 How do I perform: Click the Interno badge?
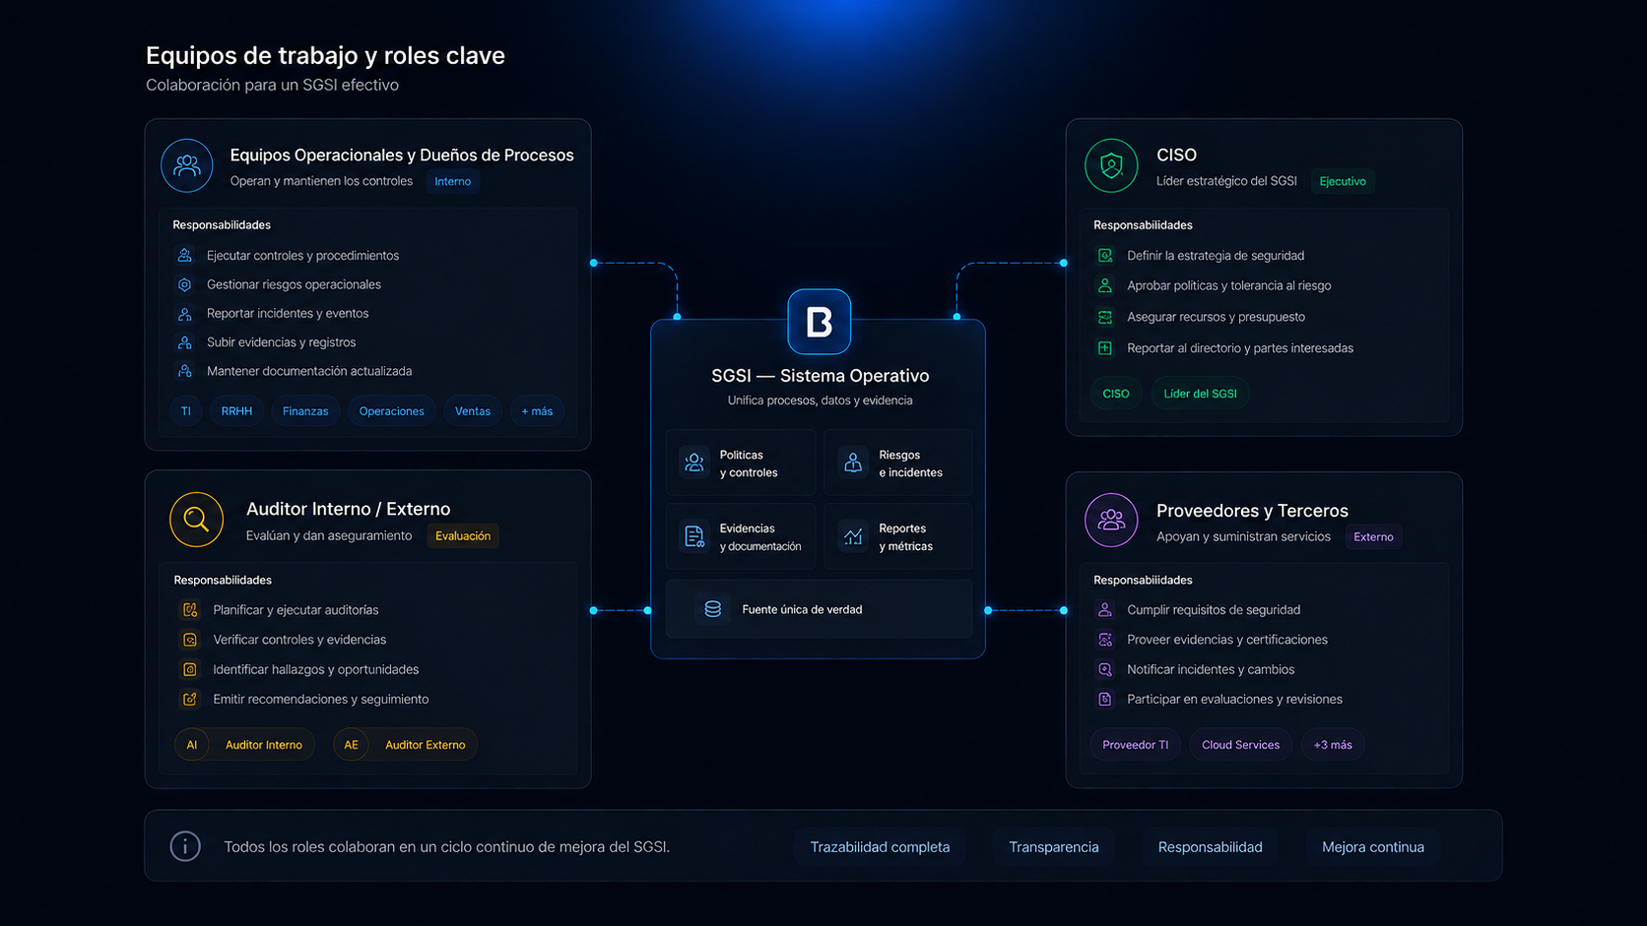point(453,181)
